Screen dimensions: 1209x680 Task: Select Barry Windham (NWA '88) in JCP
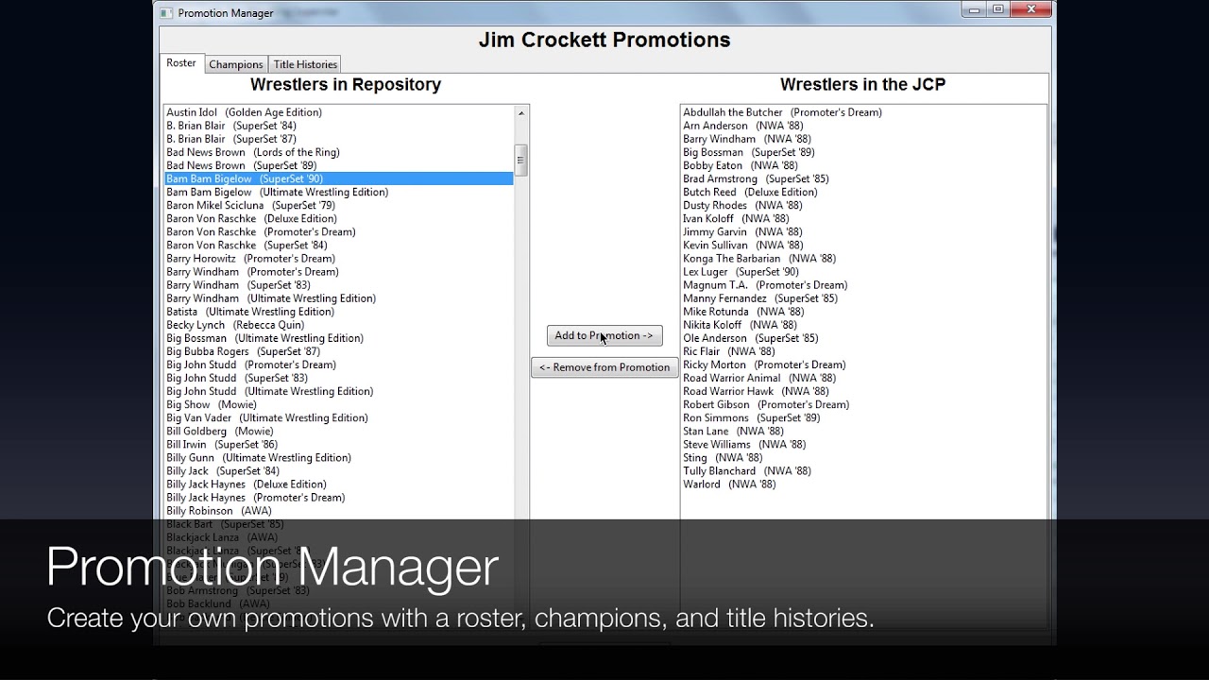point(863,139)
